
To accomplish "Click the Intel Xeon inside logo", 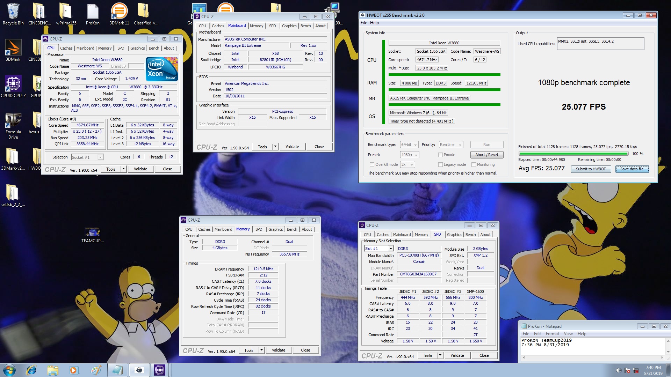I will (162, 69).
